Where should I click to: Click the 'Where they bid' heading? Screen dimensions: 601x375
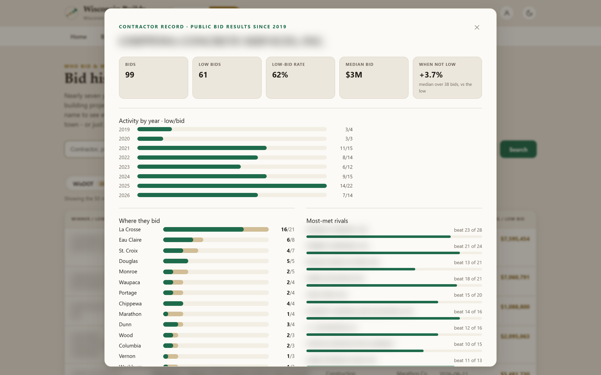point(139,221)
